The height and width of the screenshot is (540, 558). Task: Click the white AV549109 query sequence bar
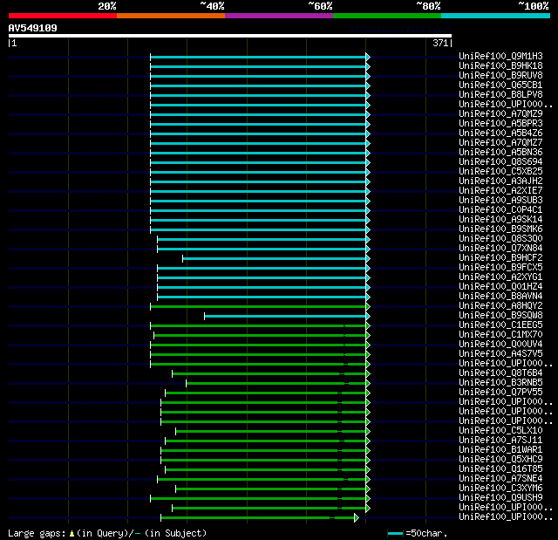(x=230, y=36)
